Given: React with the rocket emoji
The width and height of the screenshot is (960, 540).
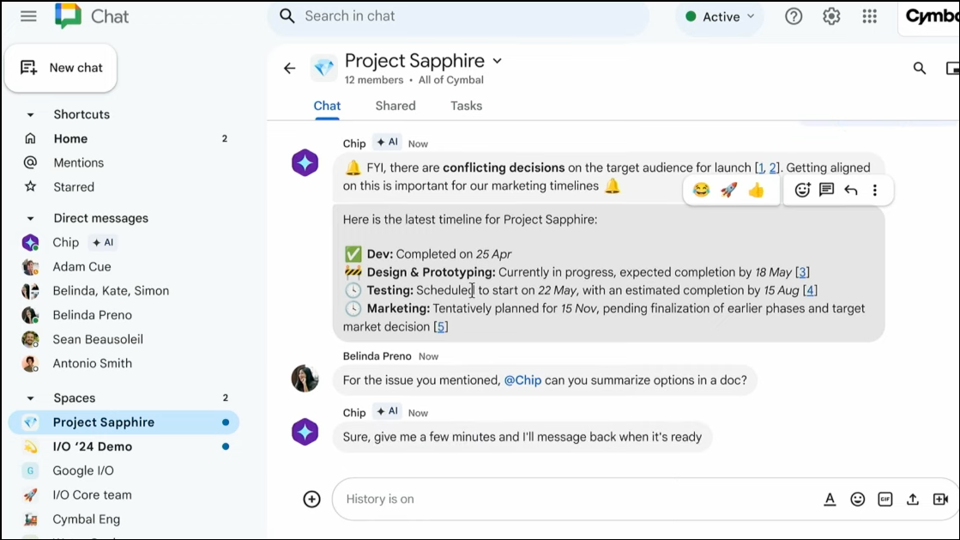Looking at the screenshot, I should 728,190.
